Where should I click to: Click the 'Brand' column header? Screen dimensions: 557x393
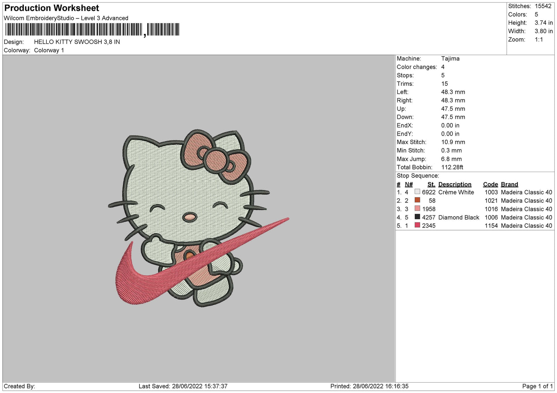tap(509, 184)
